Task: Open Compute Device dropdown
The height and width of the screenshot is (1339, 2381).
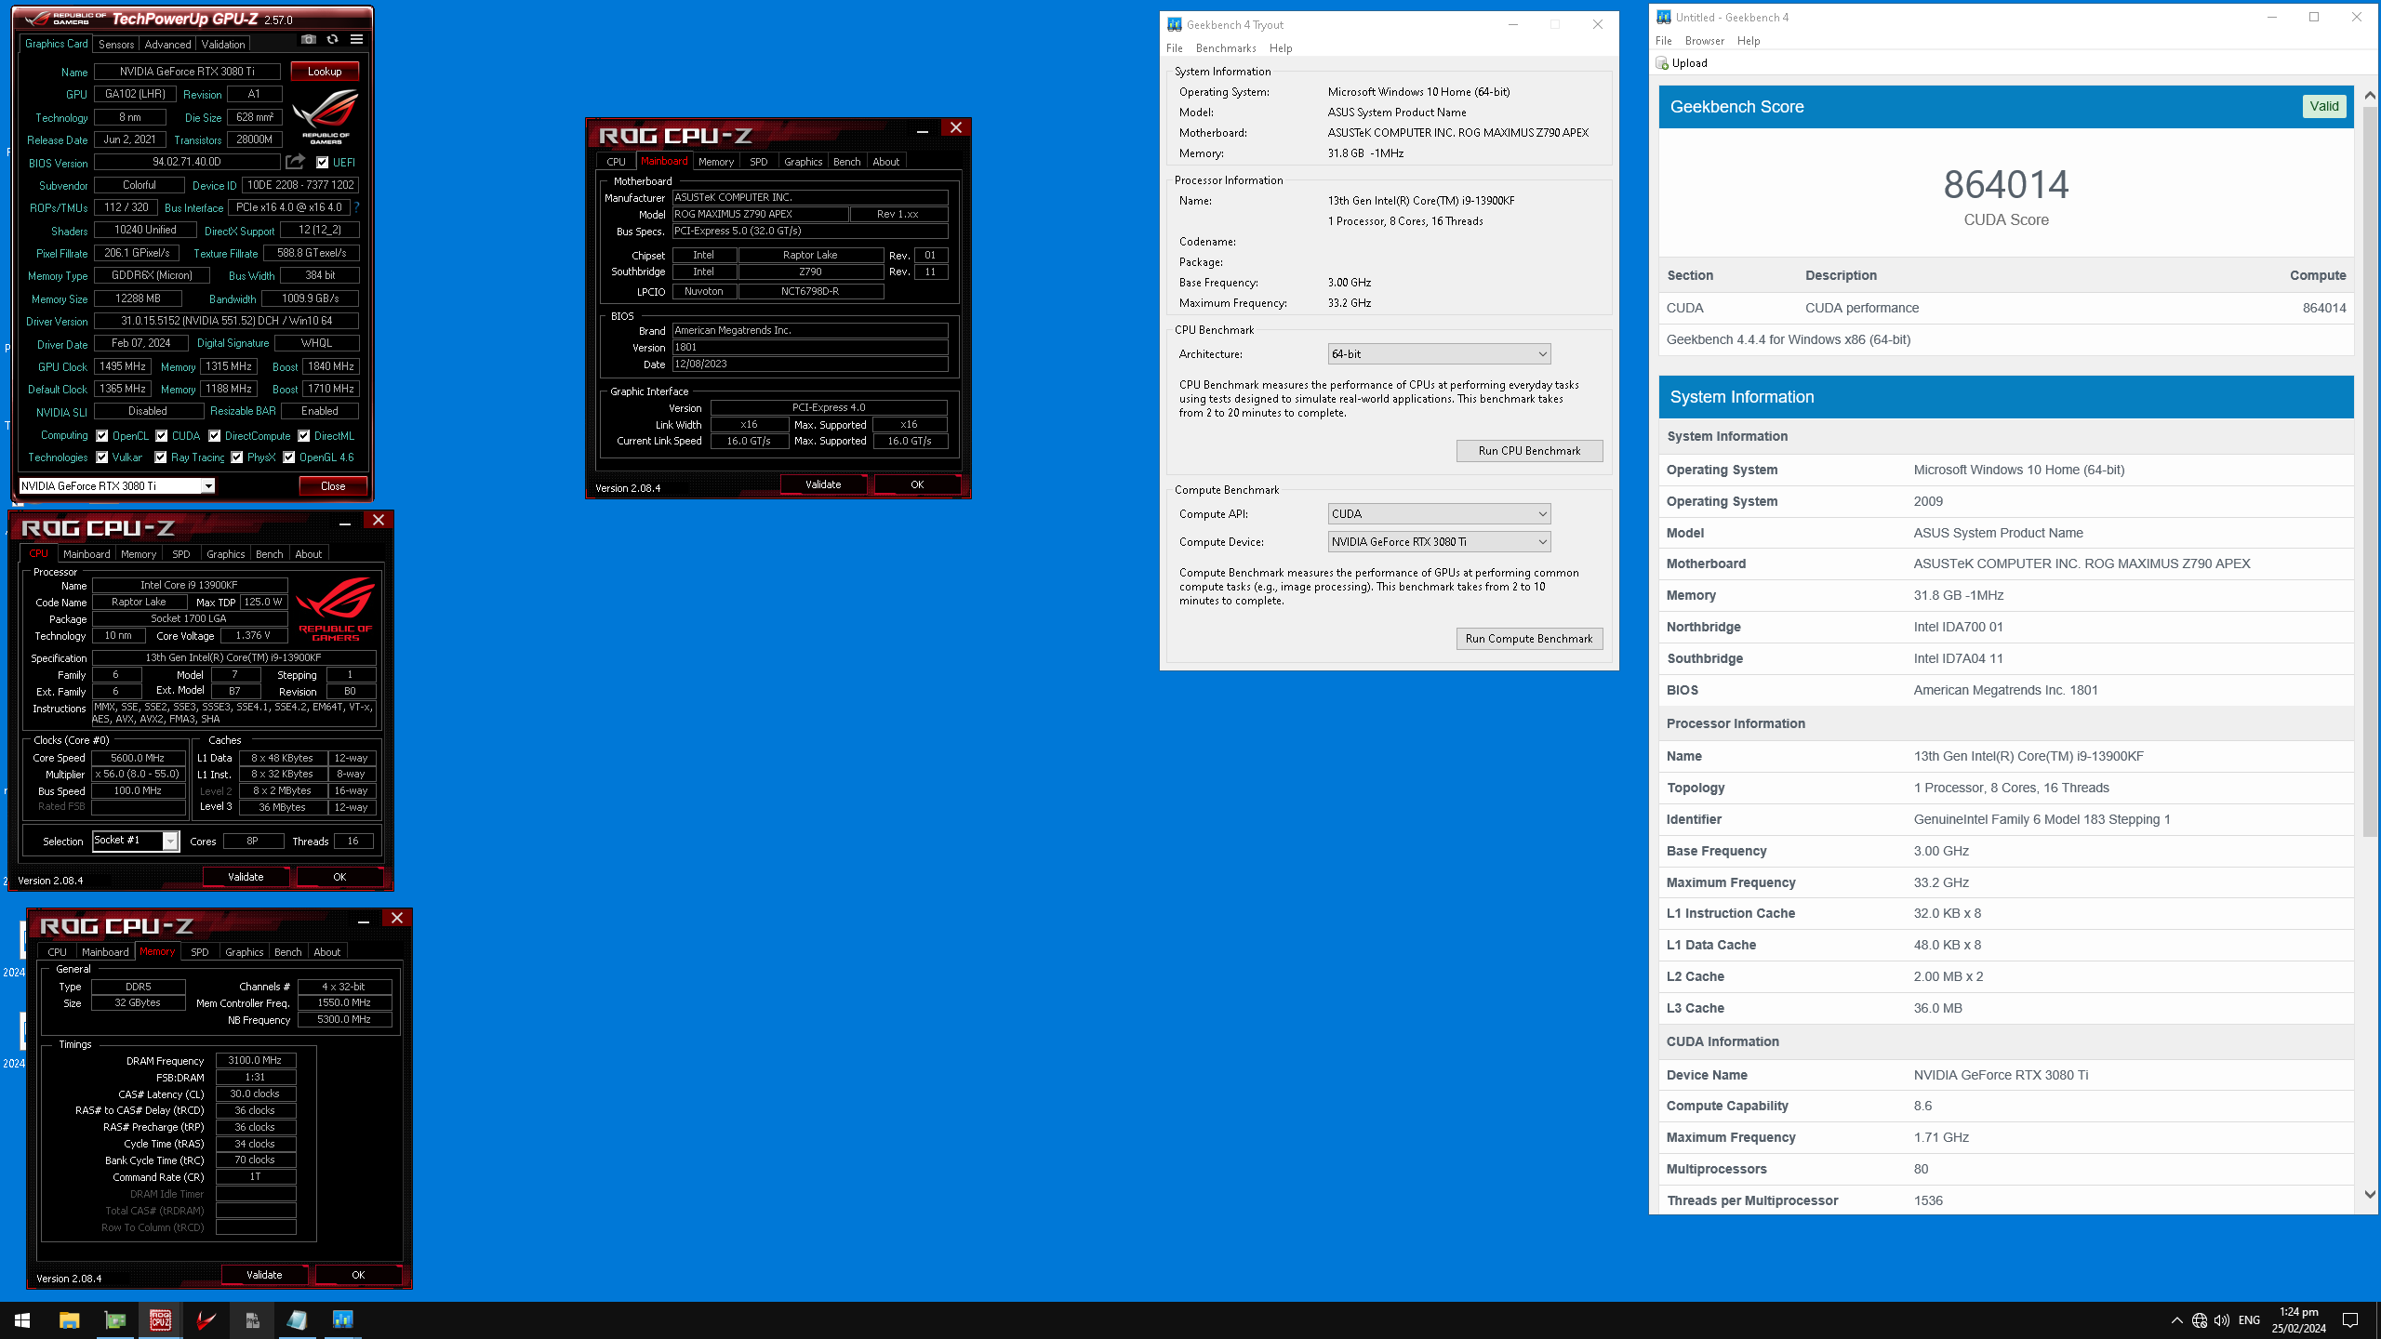Action: coord(1439,542)
